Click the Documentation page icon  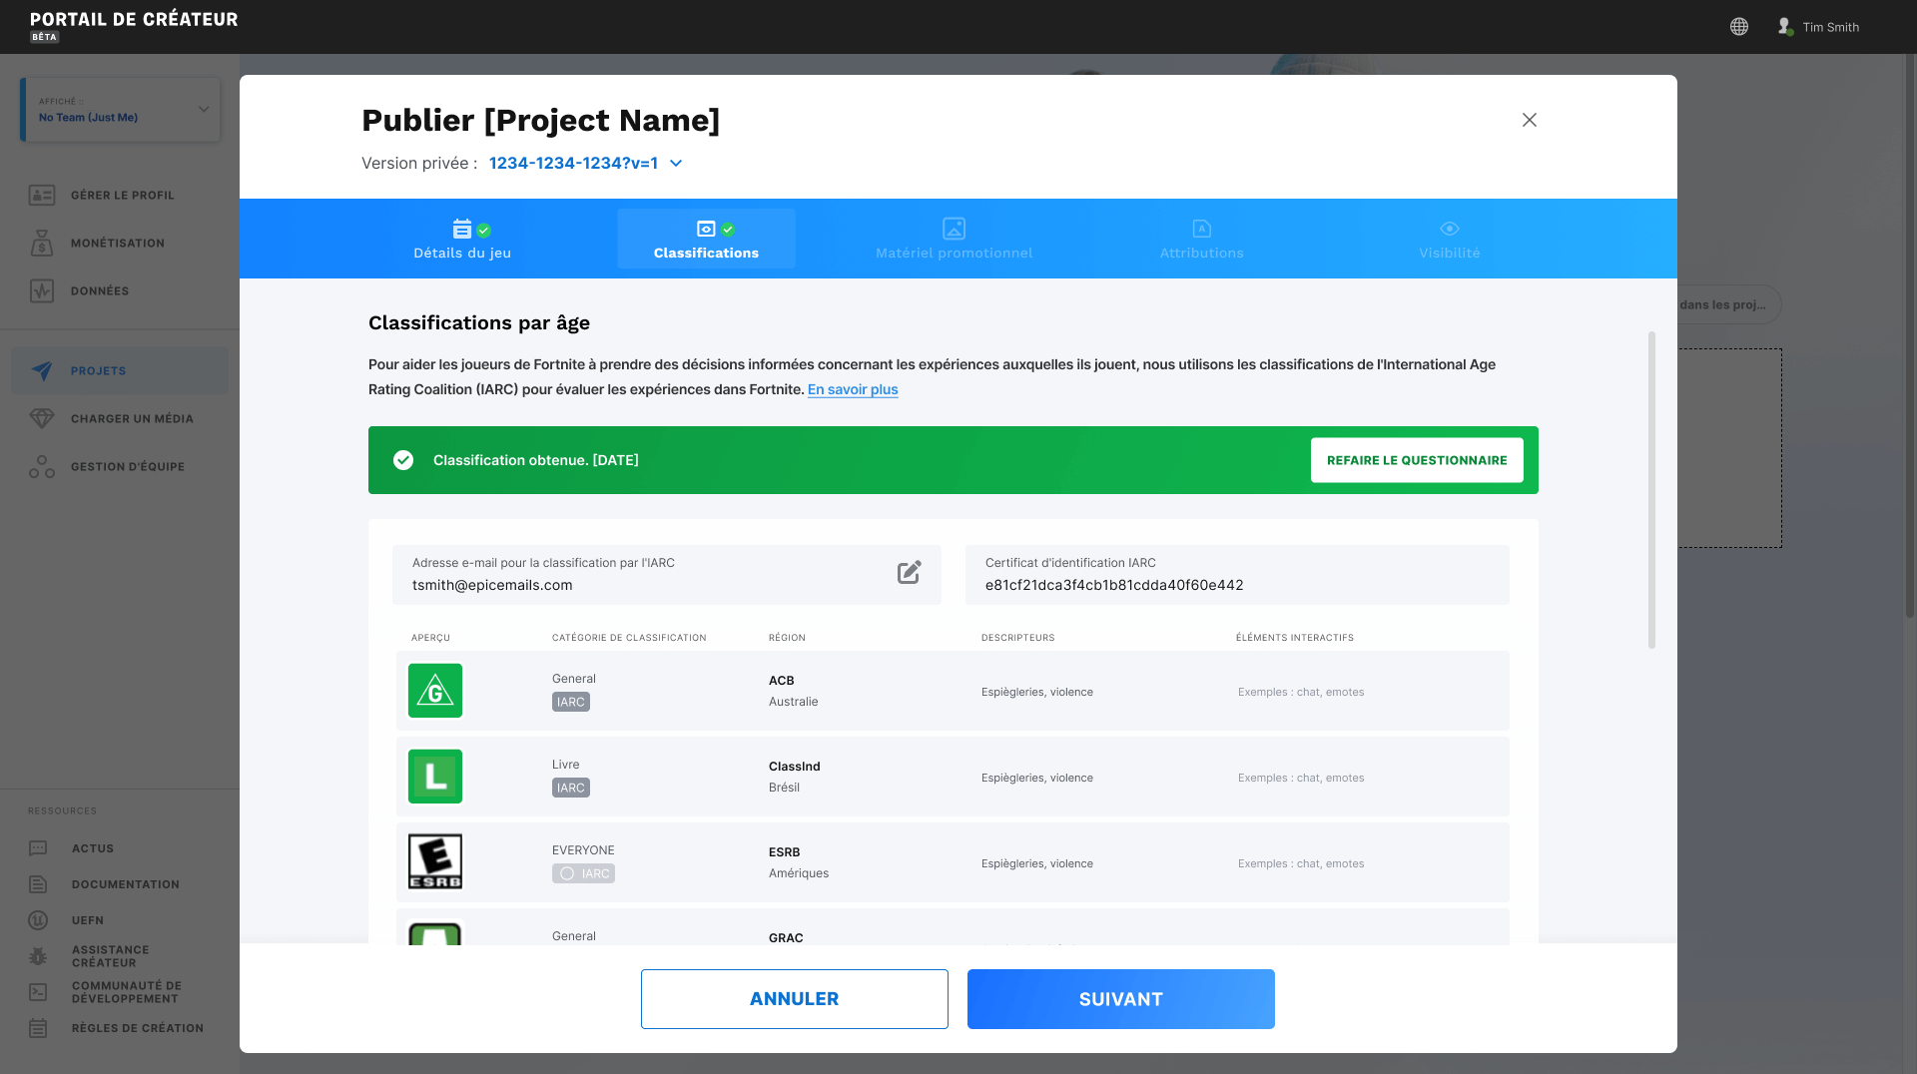coord(38,884)
